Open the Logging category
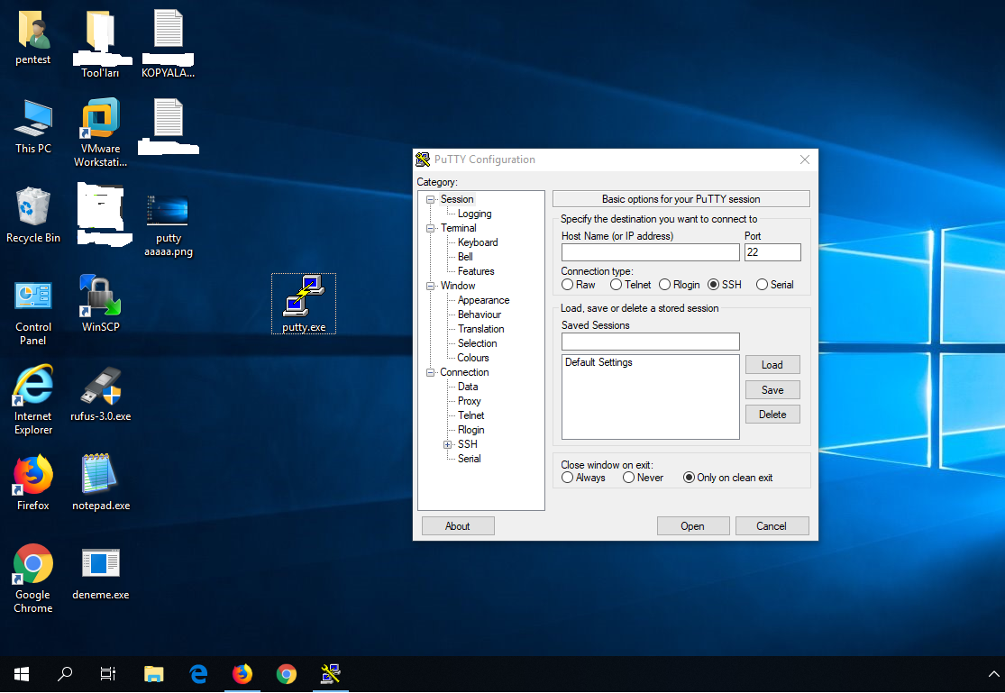Viewport: 1005px width, 693px height. pyautogui.click(x=474, y=214)
